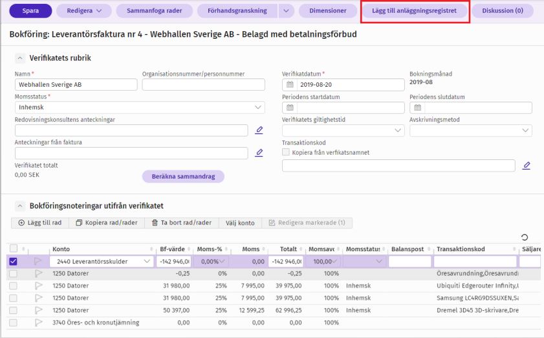Check the 3740 Öres- och kronutjämning row checkbox
Screen dimensions: 544x338
13,322
